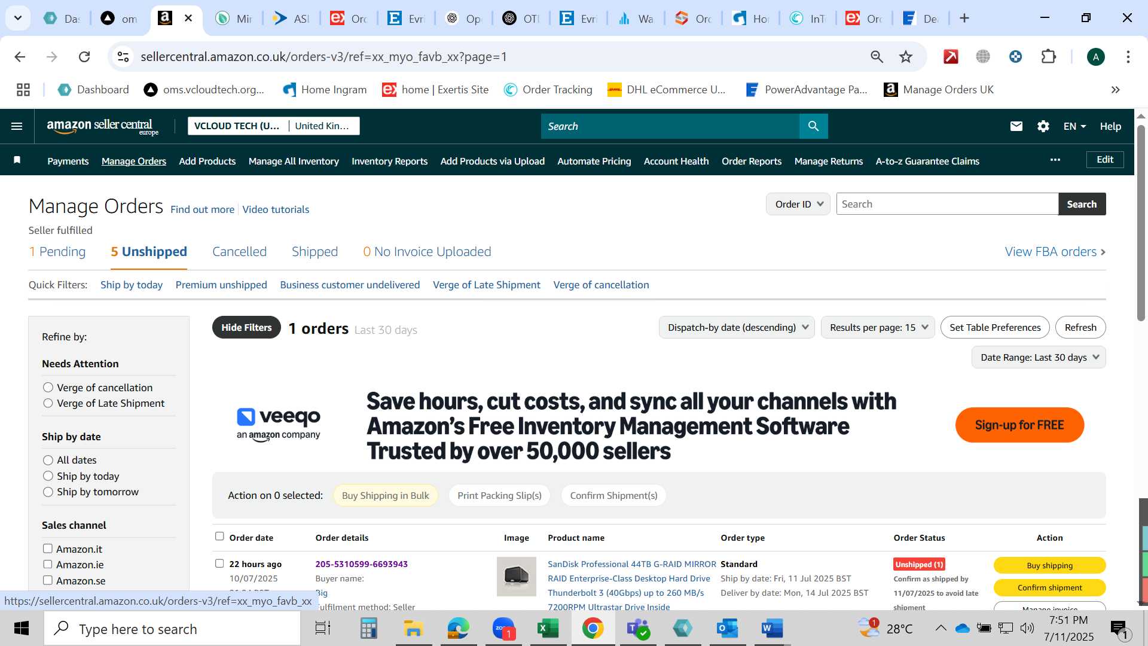1148x646 pixels.
Task: Close the active Amazon tab
Action: (x=188, y=19)
